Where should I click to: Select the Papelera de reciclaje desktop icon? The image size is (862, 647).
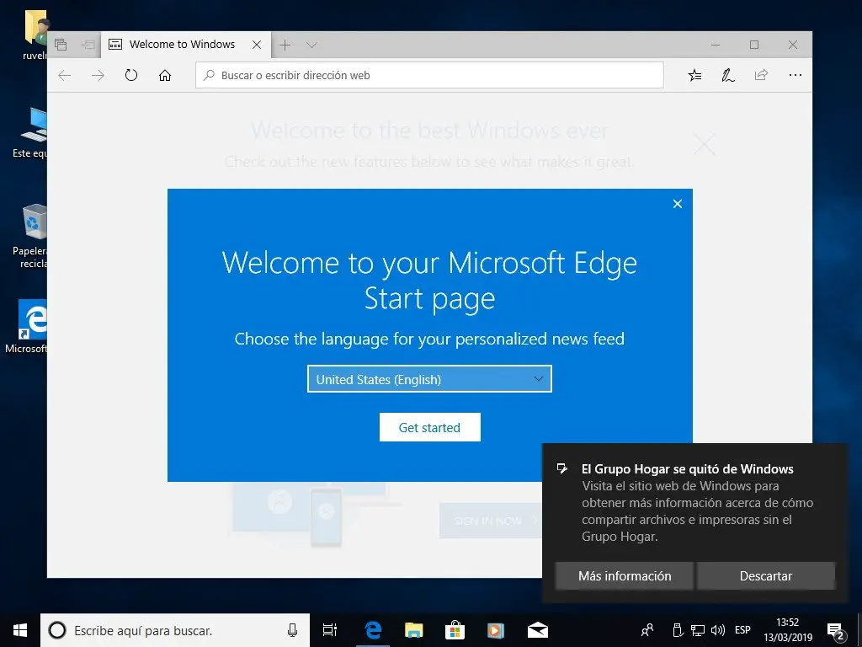point(31,236)
